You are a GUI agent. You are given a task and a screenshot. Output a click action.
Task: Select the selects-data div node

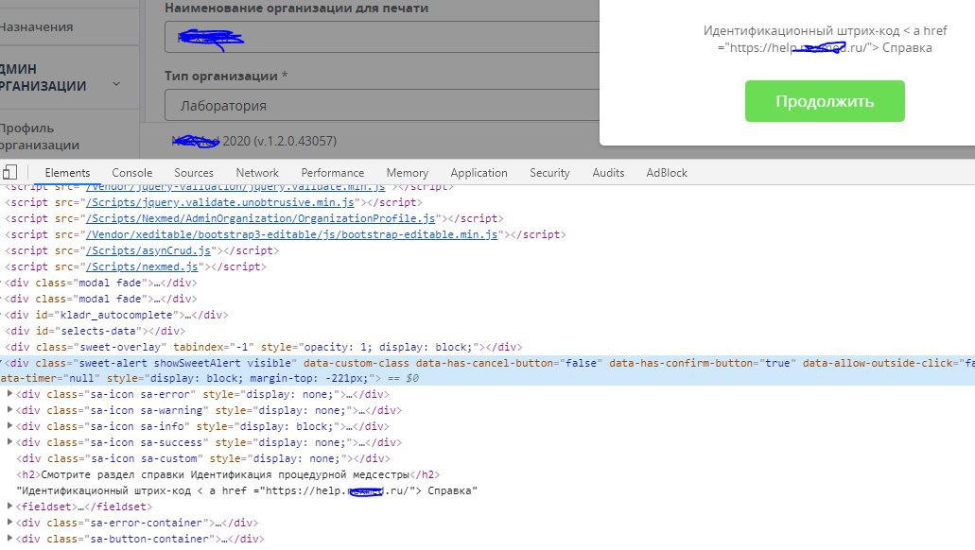(95, 332)
